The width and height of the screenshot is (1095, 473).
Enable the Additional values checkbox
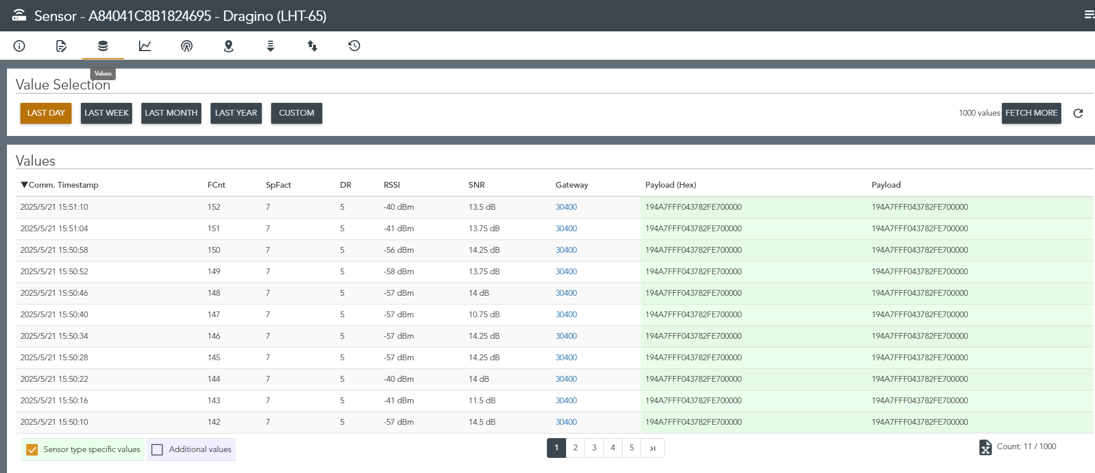(x=157, y=450)
